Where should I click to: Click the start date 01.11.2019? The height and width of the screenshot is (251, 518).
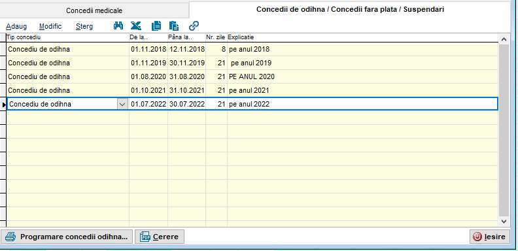(148, 63)
